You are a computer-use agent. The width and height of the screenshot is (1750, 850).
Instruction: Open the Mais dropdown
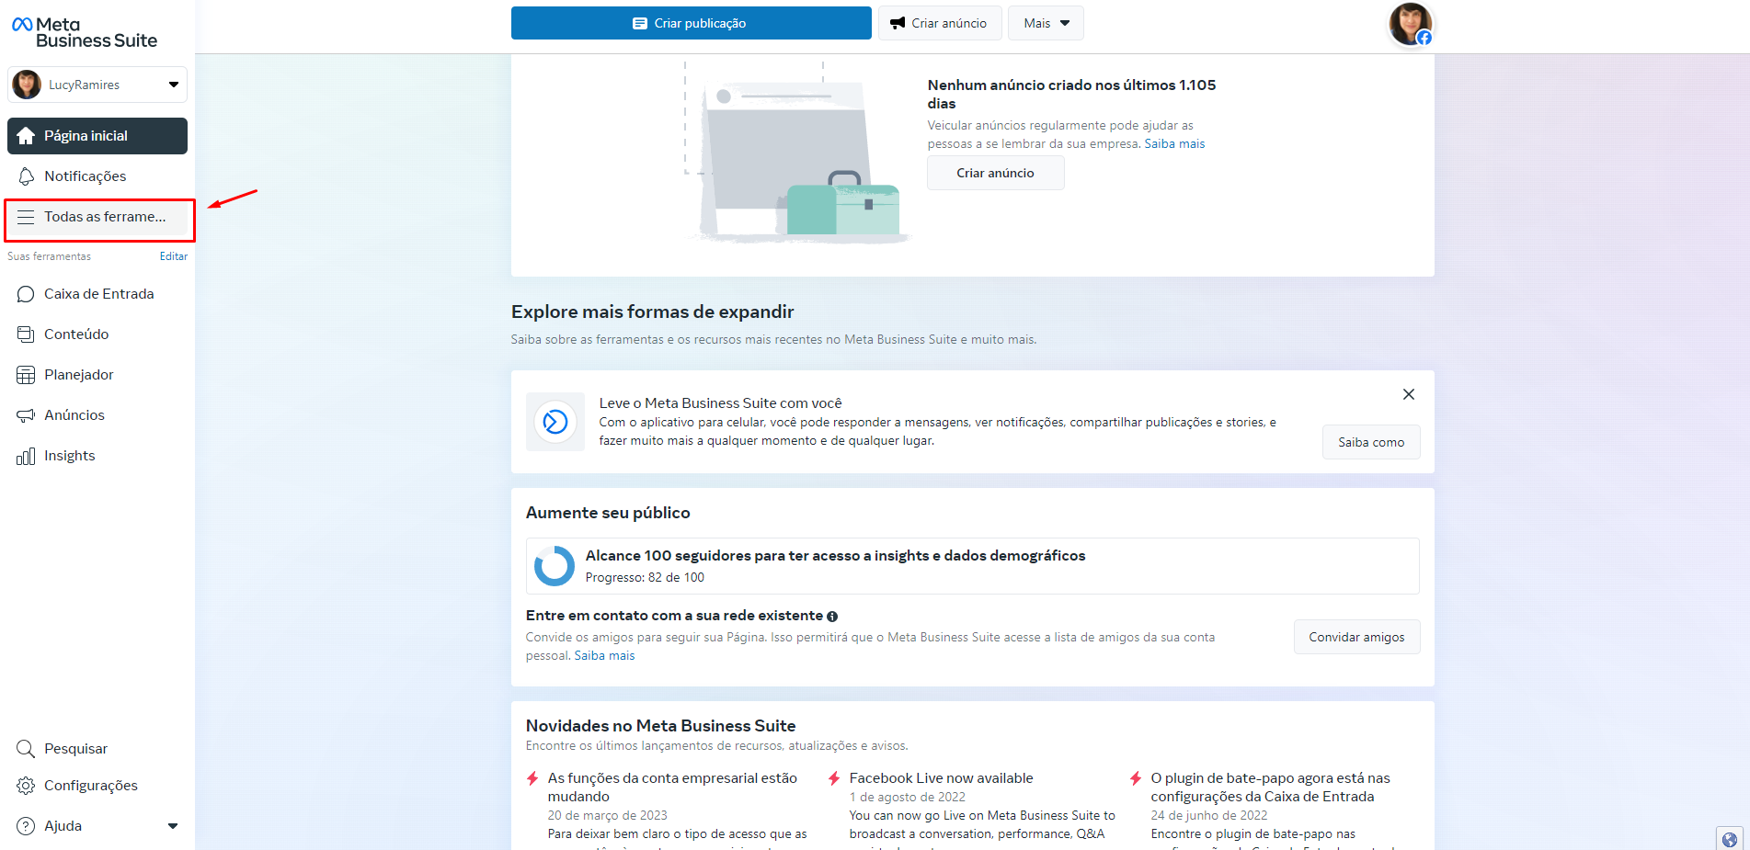(1047, 23)
